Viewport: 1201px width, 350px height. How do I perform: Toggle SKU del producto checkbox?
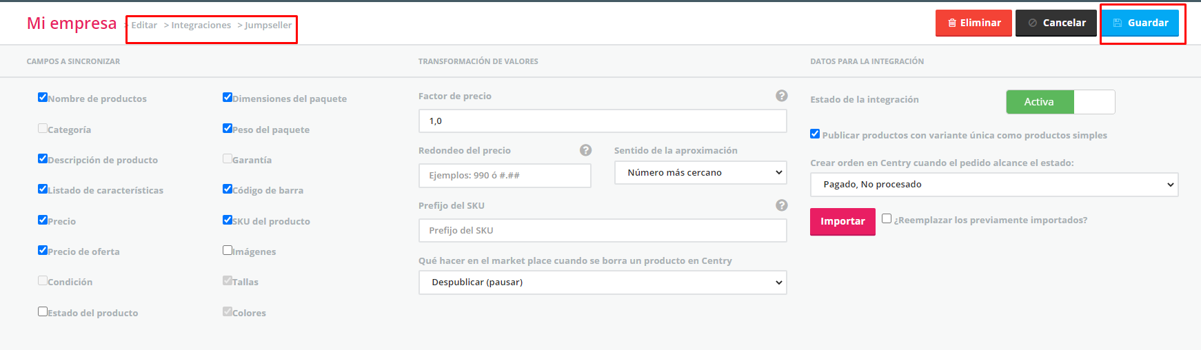[x=228, y=220]
